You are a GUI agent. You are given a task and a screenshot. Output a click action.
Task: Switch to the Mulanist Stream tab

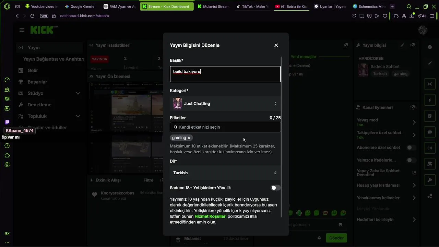click(213, 7)
